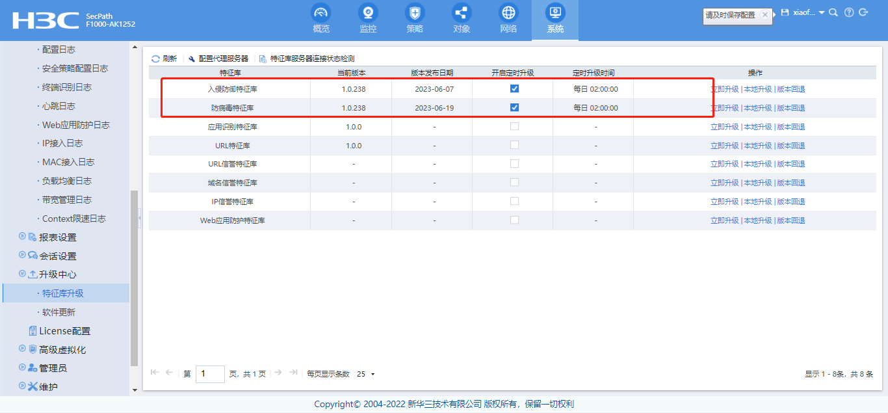Collapse sidebar using splitter handle
The height and width of the screenshot is (413, 888).
click(140, 219)
